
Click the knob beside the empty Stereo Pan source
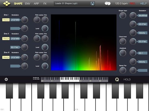point(133,70)
